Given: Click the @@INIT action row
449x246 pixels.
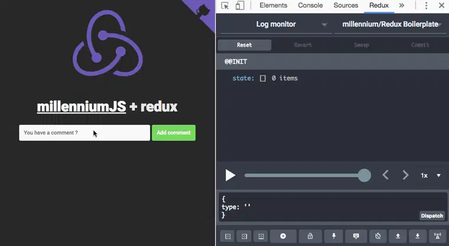Looking at the screenshot, I should click(x=333, y=61).
